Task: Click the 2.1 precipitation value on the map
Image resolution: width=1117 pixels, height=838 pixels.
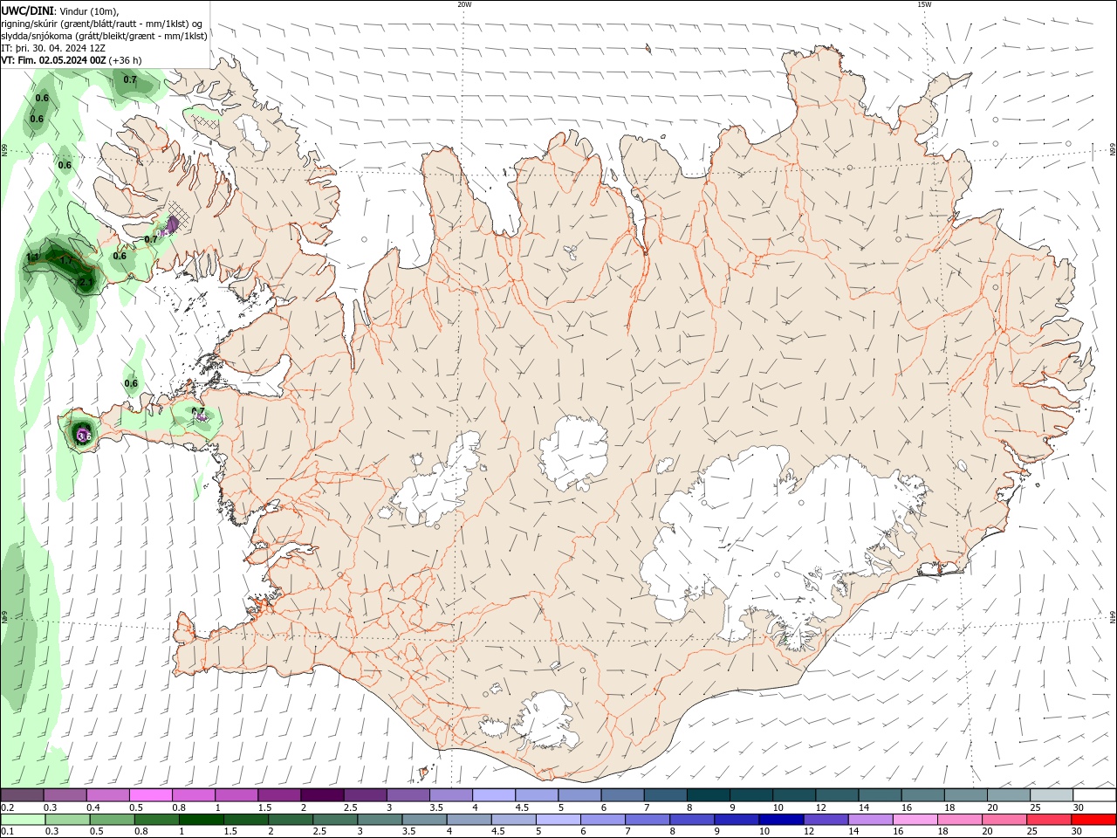Action: pos(86,283)
